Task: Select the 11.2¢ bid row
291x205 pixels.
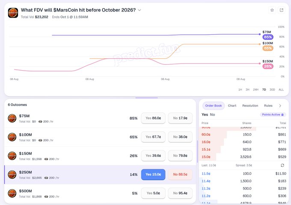Action: [x=243, y=196]
